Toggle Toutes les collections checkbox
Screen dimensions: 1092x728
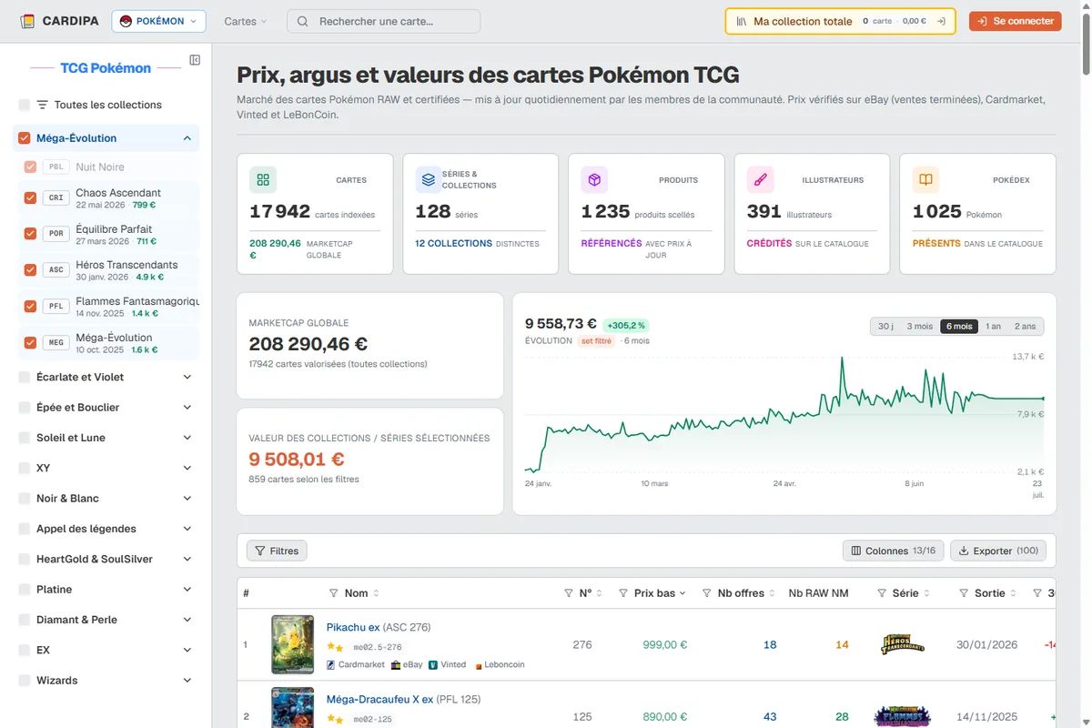tap(25, 105)
